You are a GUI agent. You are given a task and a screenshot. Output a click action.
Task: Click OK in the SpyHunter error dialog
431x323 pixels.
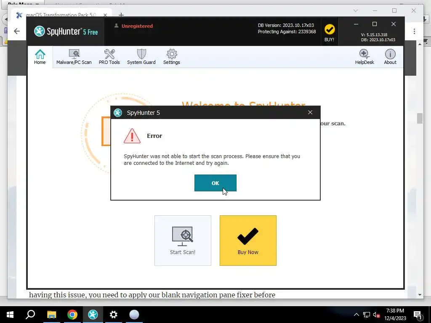pos(215,183)
